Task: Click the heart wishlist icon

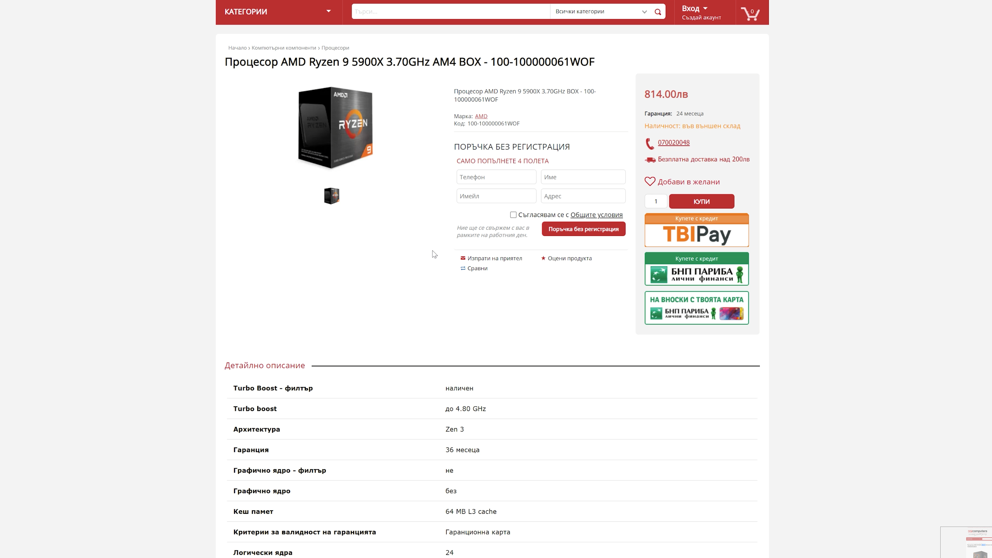Action: pyautogui.click(x=650, y=181)
